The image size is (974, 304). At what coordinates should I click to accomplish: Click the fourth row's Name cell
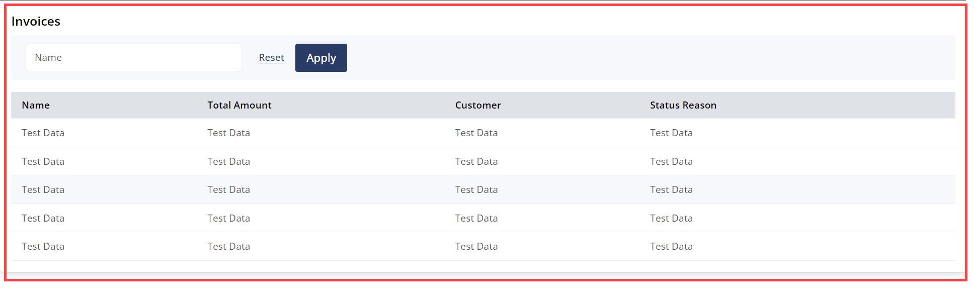click(x=43, y=219)
